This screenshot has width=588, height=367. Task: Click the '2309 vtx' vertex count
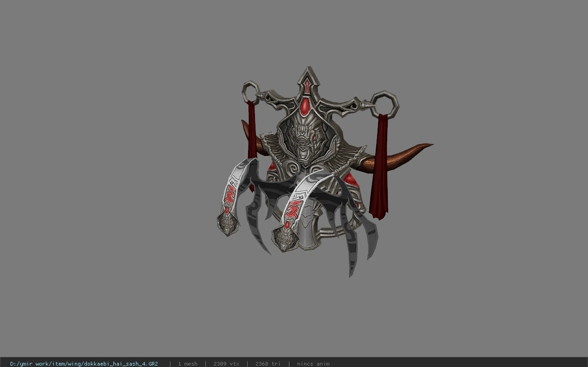(226, 364)
